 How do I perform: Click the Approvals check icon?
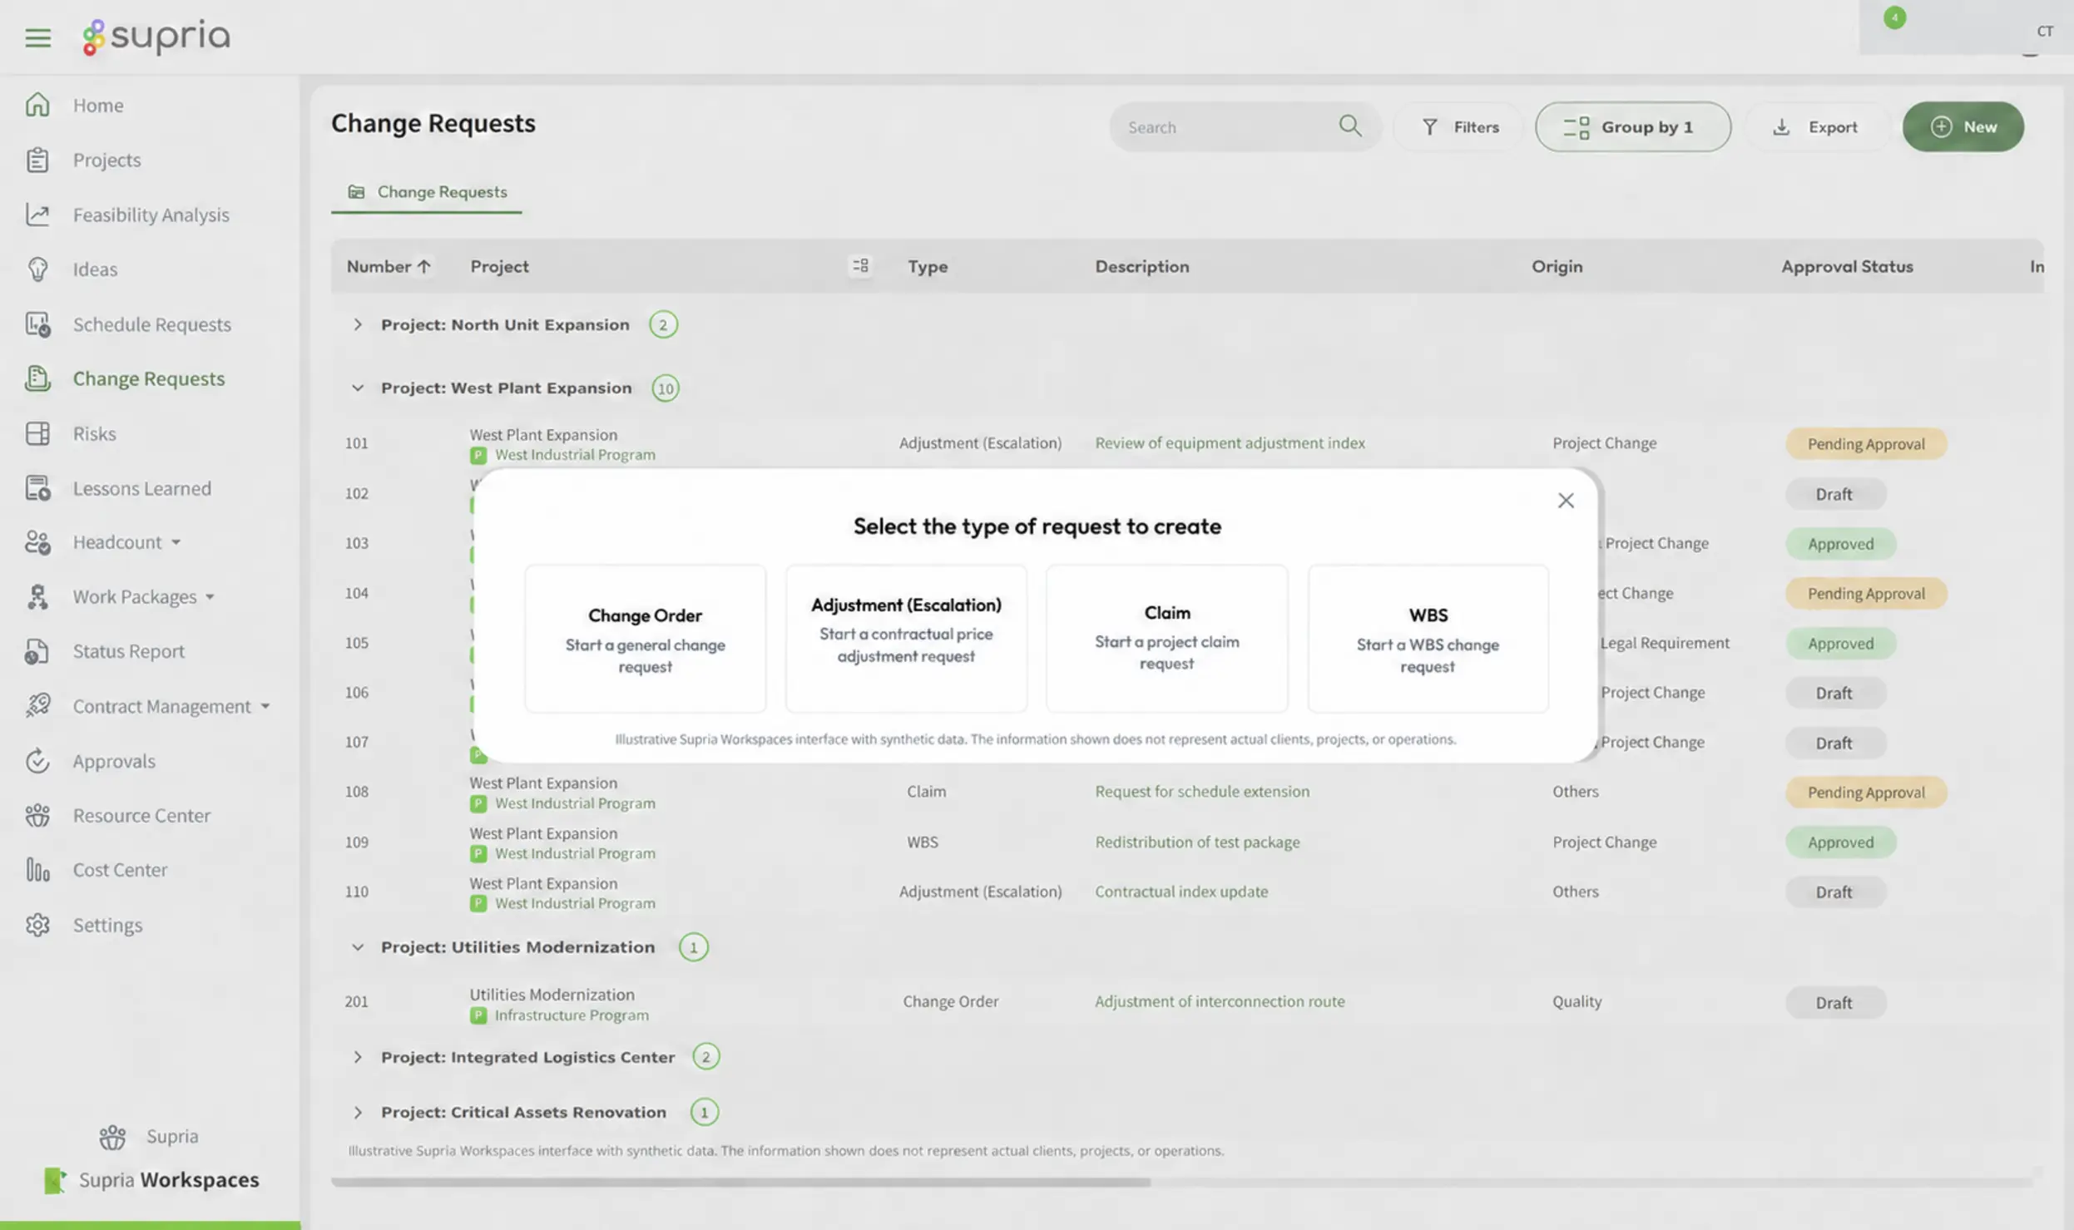pos(37,761)
